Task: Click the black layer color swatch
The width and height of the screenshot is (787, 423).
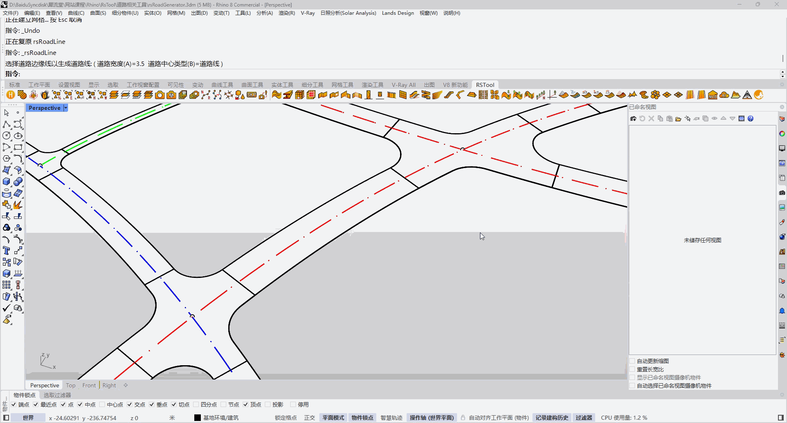Action: pyautogui.click(x=198, y=418)
